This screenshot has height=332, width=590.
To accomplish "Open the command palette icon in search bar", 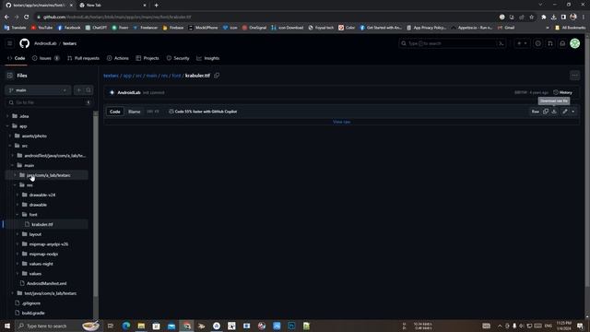I will pos(501,43).
